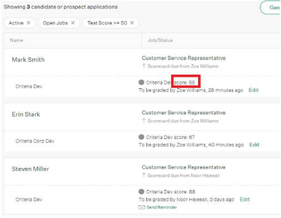Screen dimensions: 281x218
Task: Select 'To be graded by Zoe Williams, 40 minutes ago'
Action: (191, 145)
